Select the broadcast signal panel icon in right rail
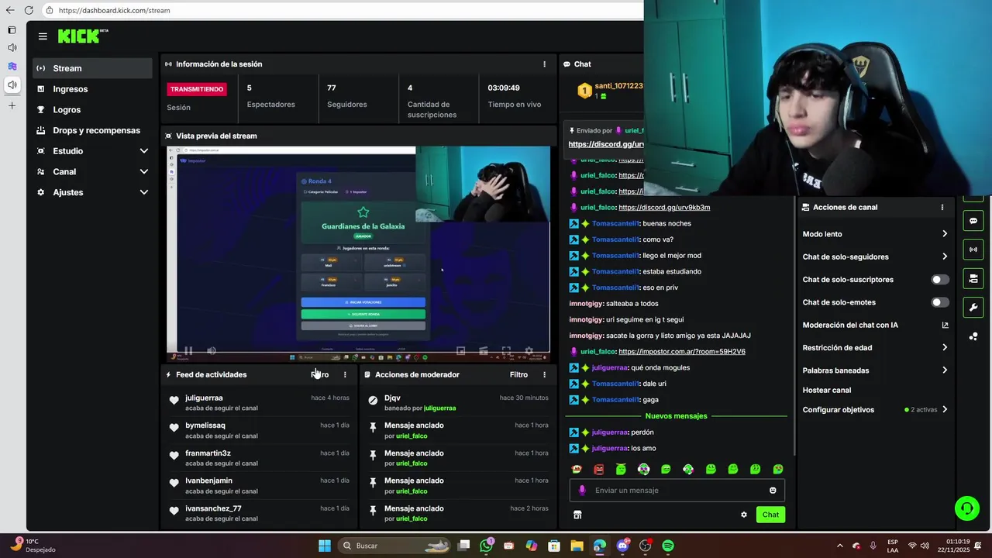This screenshot has width=992, height=558. point(973,250)
